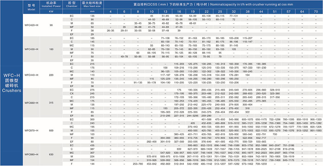
Task: Select capacity cell '26-35'
Action: 111,30
